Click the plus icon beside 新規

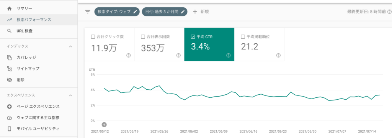pyautogui.click(x=195, y=12)
